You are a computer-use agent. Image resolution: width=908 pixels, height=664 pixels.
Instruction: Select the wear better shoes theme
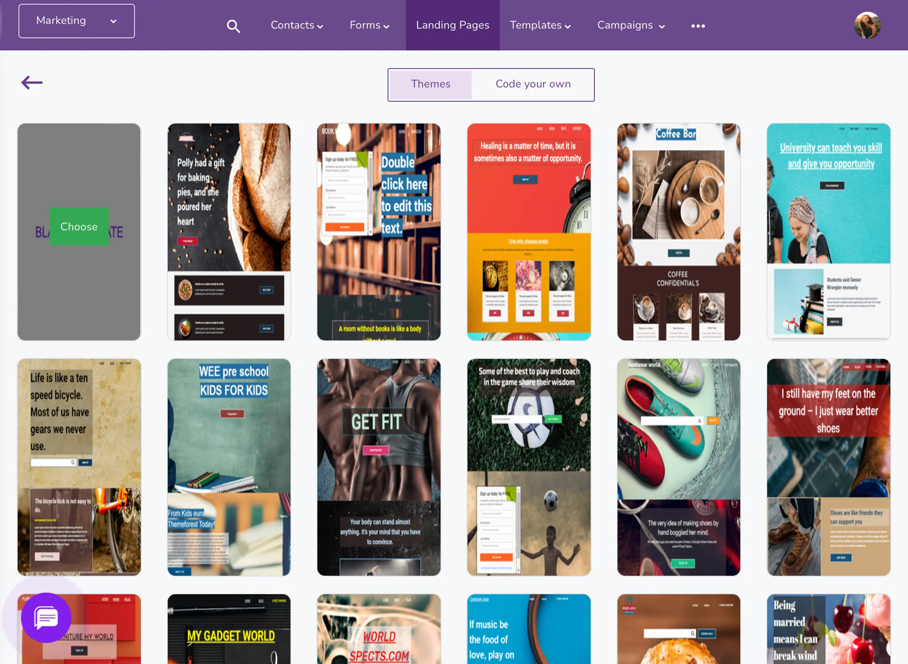829,467
